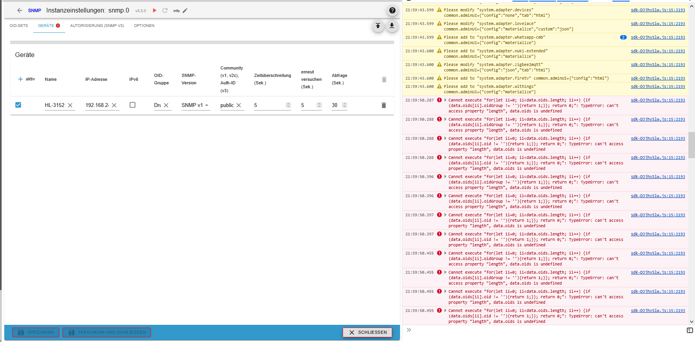This screenshot has height=342, width=695.
Task: Click the trash icon in the table header
Action: (x=384, y=79)
